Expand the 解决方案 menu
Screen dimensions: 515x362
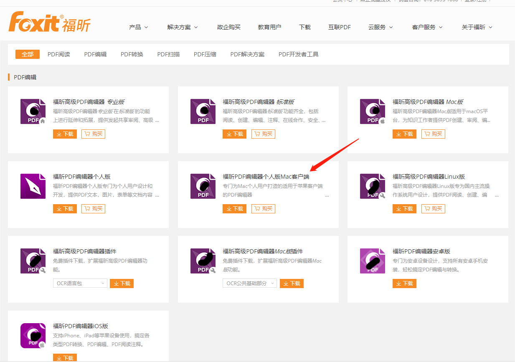click(x=183, y=27)
